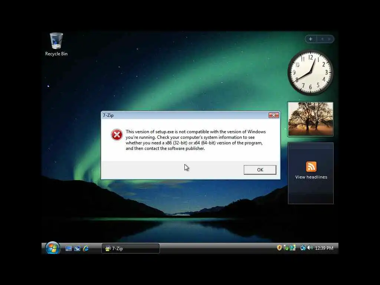Image resolution: width=380 pixels, height=285 pixels.
Task: Click the sidebar previous gadgets arrow
Action: point(322,39)
